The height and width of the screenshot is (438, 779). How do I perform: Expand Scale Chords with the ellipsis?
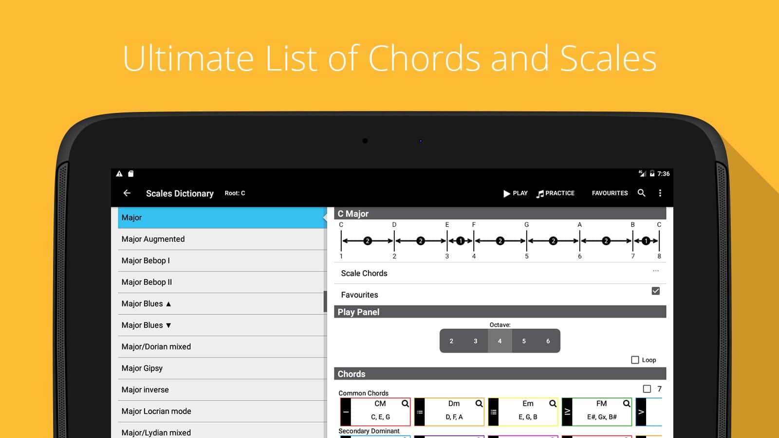click(655, 271)
